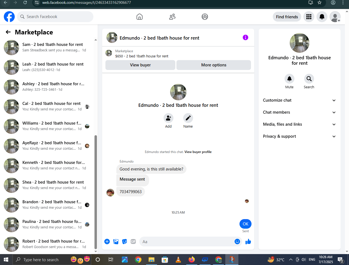Attach a photo using the image icon
This screenshot has width=349, height=265.
[x=116, y=242]
